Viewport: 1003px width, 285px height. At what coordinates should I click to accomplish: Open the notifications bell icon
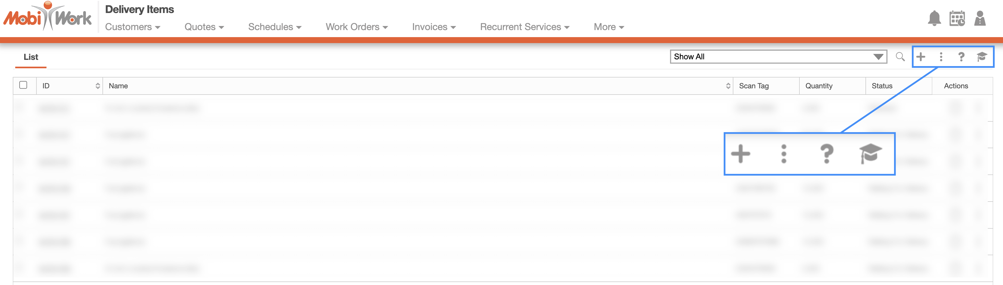pos(934,18)
